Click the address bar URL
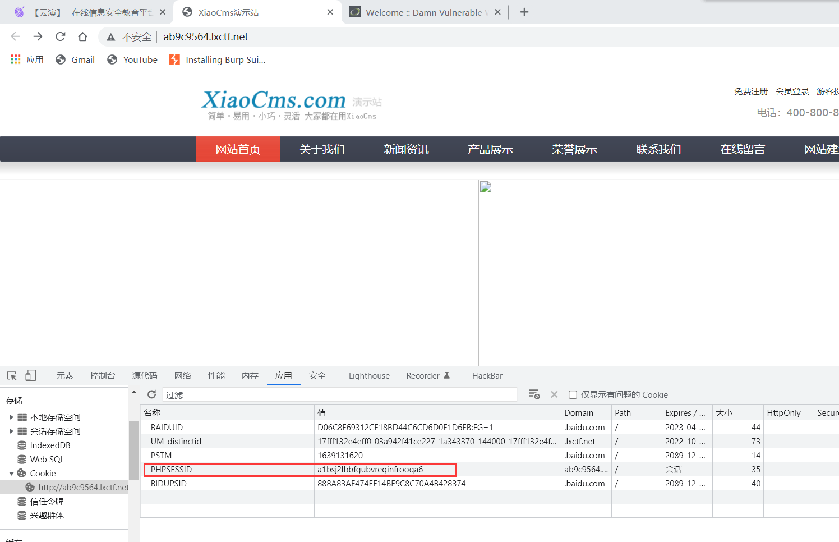Image resolution: width=839 pixels, height=542 pixels. click(206, 36)
